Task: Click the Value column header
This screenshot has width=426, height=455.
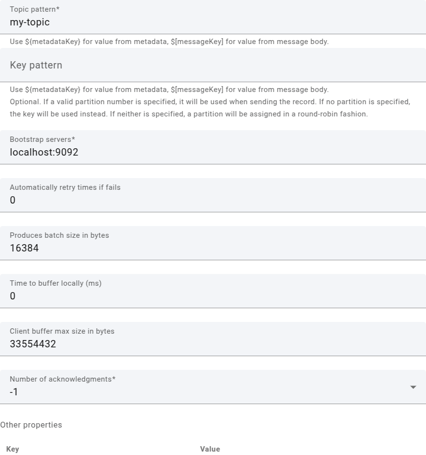Action: 210,449
